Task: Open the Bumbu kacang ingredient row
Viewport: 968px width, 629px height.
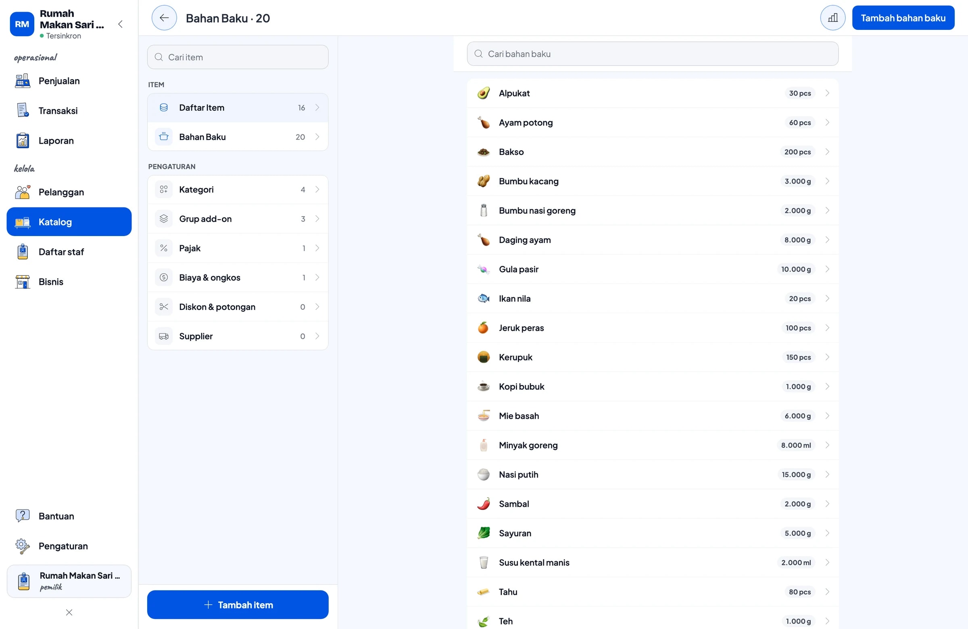Action: coord(652,181)
